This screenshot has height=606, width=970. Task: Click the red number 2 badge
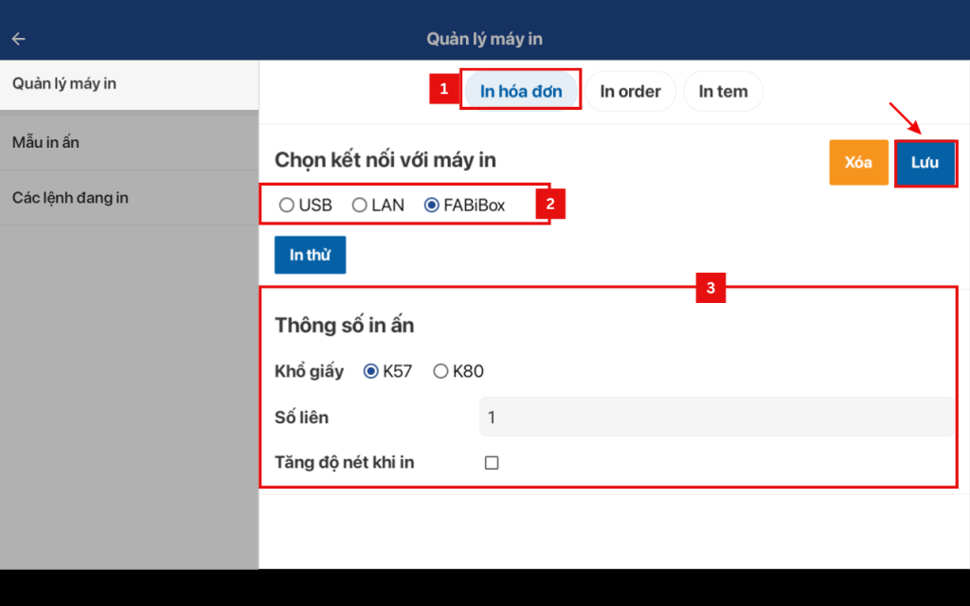tap(550, 205)
